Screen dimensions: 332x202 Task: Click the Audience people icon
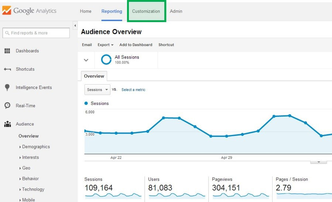point(7,124)
